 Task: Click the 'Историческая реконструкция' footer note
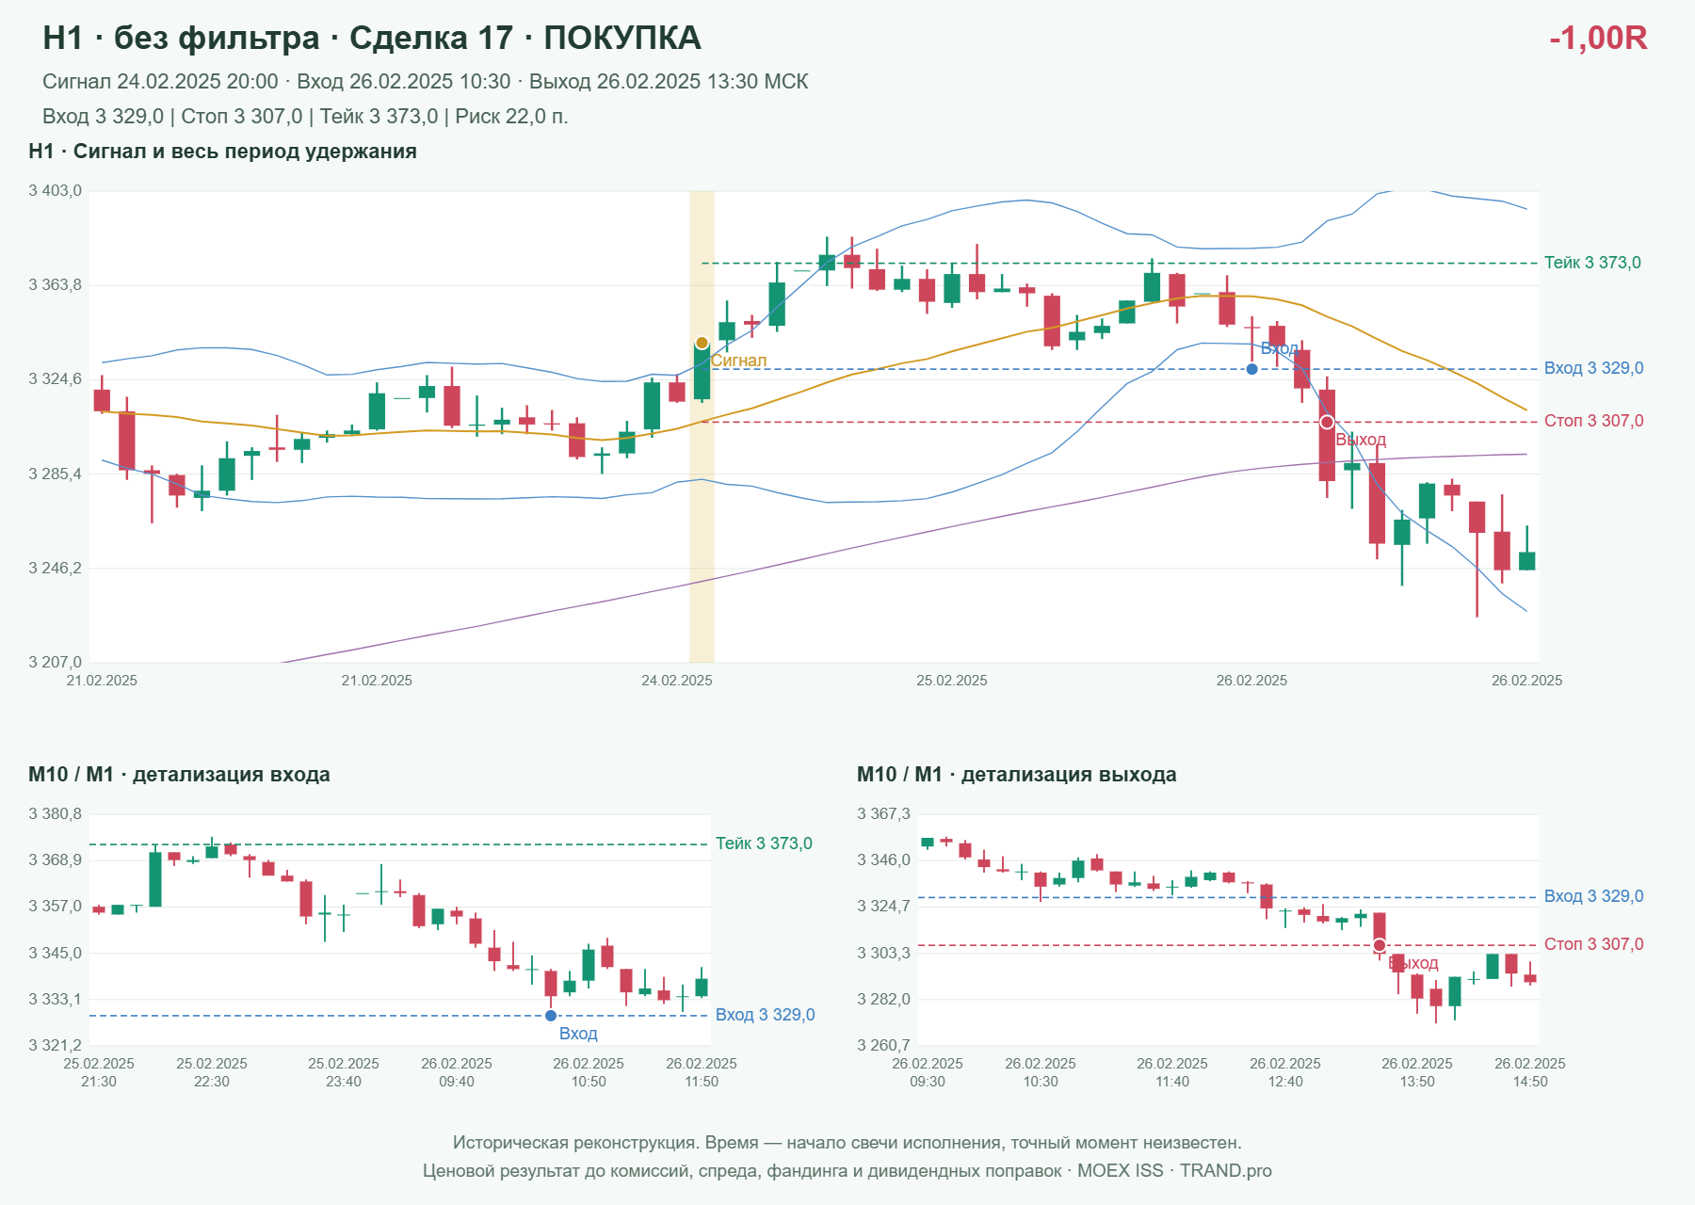click(x=847, y=1143)
